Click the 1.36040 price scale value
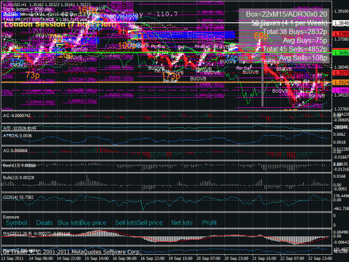 (341, 67)
